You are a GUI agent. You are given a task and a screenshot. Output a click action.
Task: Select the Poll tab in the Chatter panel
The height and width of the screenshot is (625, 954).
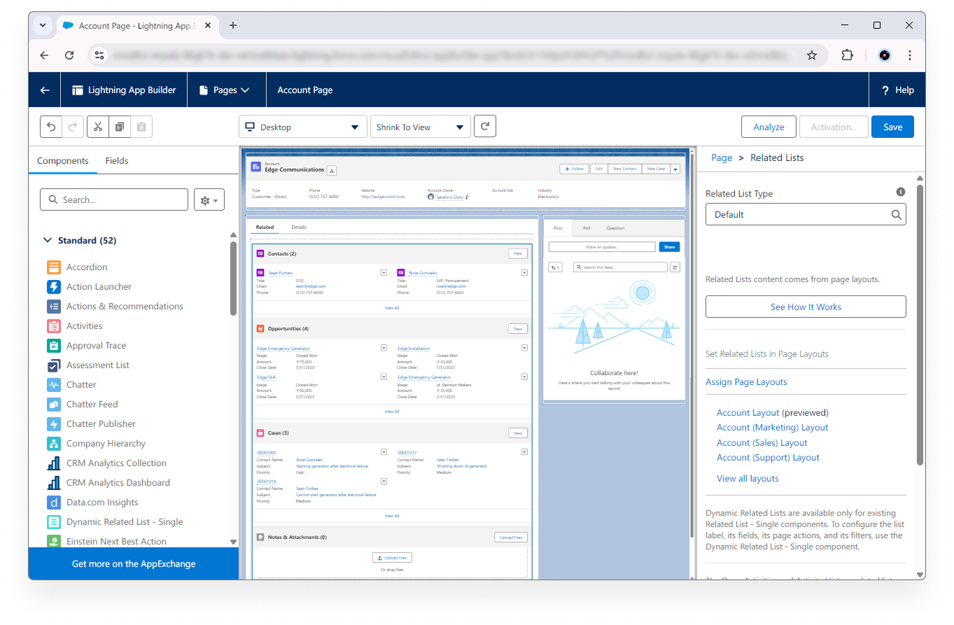(587, 228)
